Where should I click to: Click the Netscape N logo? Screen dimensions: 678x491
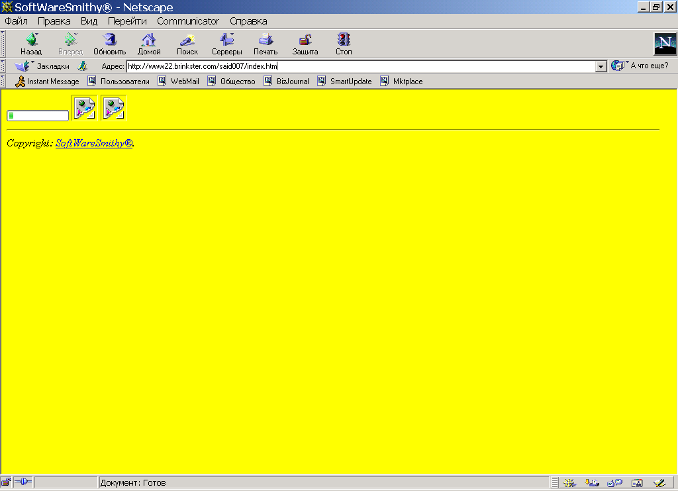pos(665,44)
